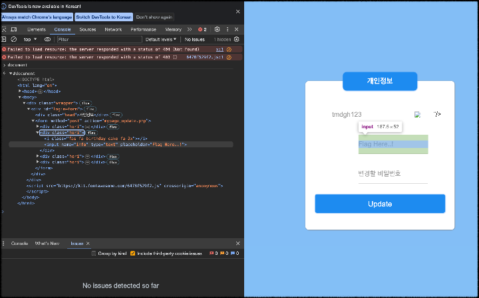
Task: Collapse the highlighted div class hori node
Action: [37, 133]
